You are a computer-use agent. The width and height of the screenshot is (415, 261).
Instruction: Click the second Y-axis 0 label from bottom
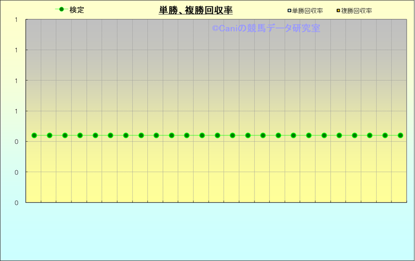(x=16, y=173)
